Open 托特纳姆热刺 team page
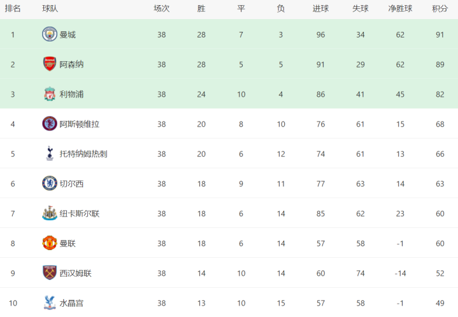458x317 pixels. click(83, 154)
